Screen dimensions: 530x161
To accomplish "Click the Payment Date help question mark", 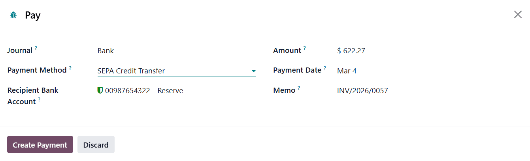I will 325,68.
